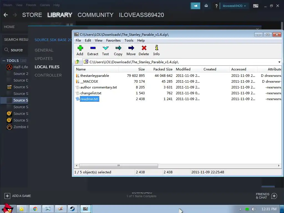Select changelist.txt file
The width and height of the screenshot is (284, 213).
[91, 93]
